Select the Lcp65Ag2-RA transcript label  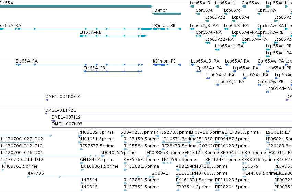[x=219, y=39]
